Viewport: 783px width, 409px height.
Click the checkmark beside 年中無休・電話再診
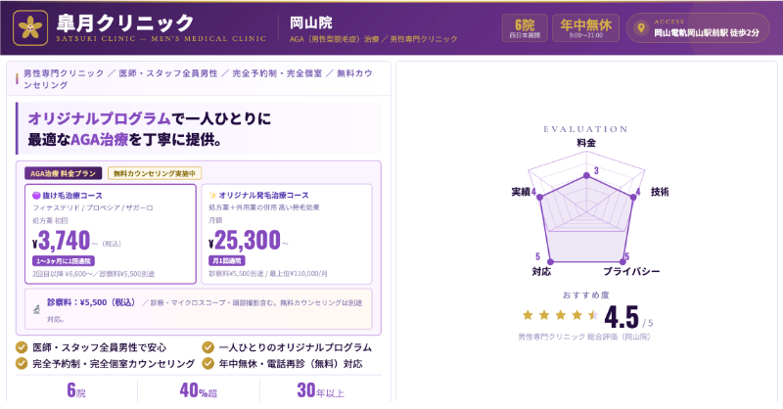[x=207, y=364]
